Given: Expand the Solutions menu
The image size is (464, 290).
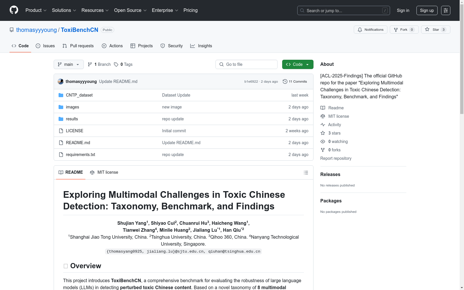Looking at the screenshot, I should (64, 10).
